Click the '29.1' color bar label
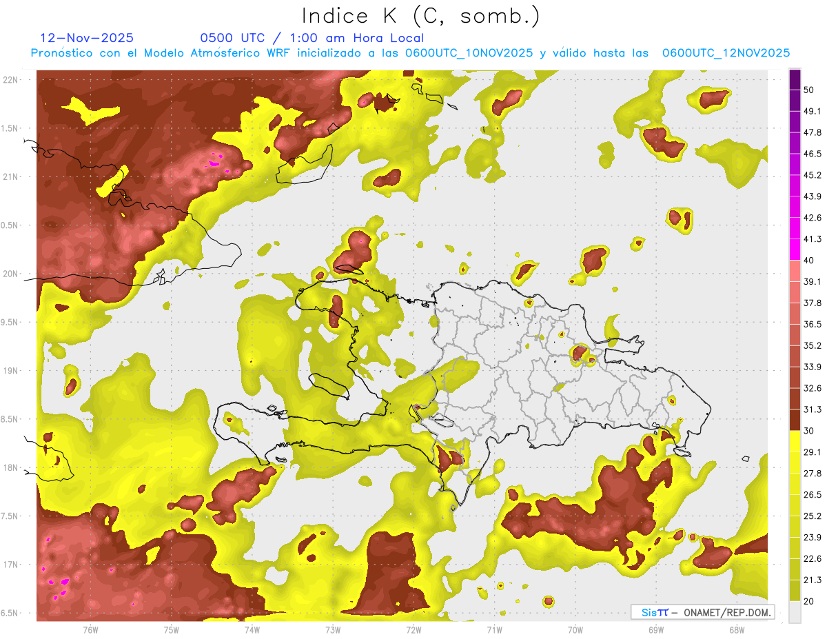Image resolution: width=827 pixels, height=639 pixels. pos(812,452)
